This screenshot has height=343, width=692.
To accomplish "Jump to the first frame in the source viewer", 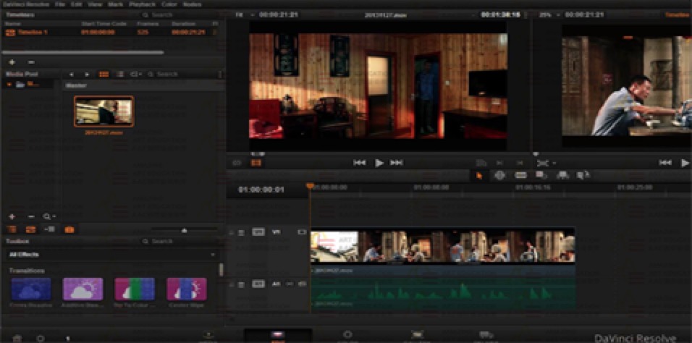I will point(360,163).
